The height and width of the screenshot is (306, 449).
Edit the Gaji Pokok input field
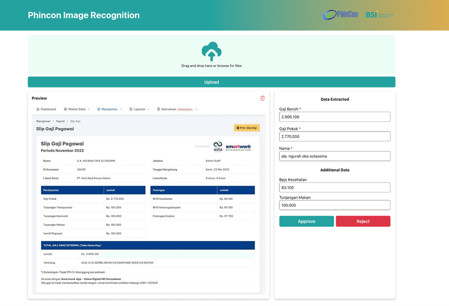coord(335,136)
